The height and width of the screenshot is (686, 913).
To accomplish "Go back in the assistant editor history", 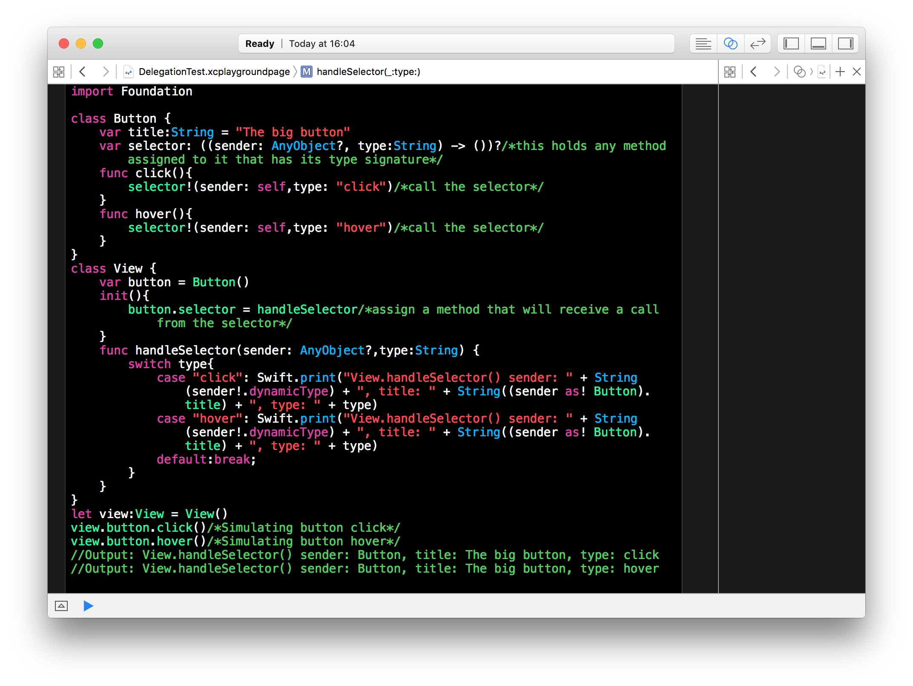I will pos(754,72).
